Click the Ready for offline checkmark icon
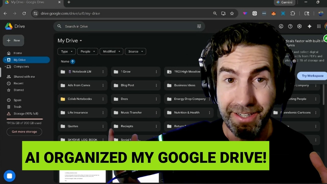The width and height of the screenshot is (327, 184). click(281, 26)
